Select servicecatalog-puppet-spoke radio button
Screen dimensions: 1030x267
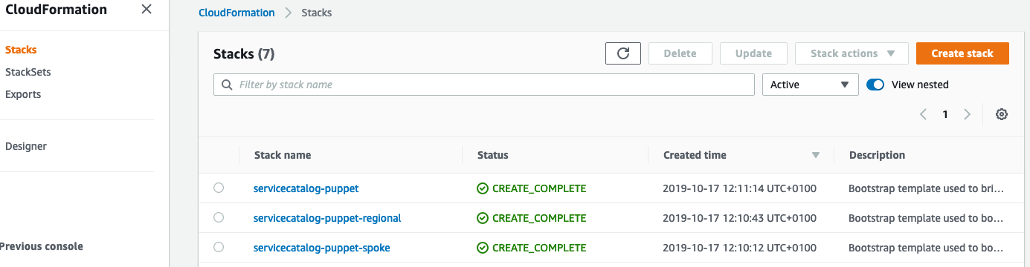click(x=219, y=247)
